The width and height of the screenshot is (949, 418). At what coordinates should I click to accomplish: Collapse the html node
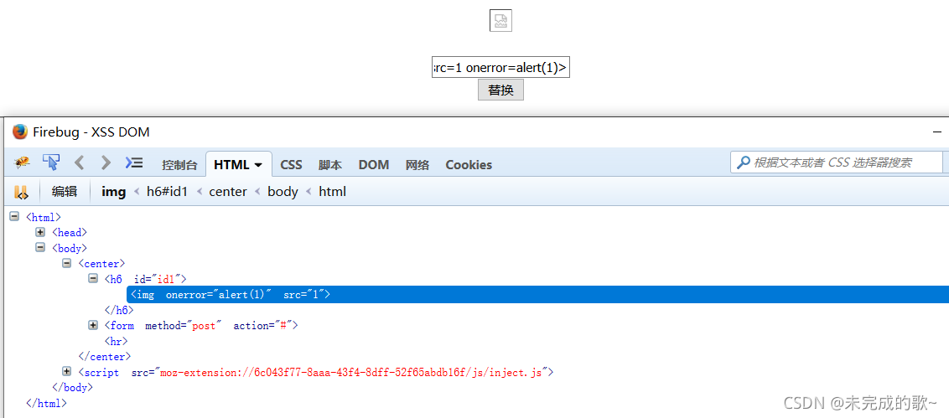14,216
